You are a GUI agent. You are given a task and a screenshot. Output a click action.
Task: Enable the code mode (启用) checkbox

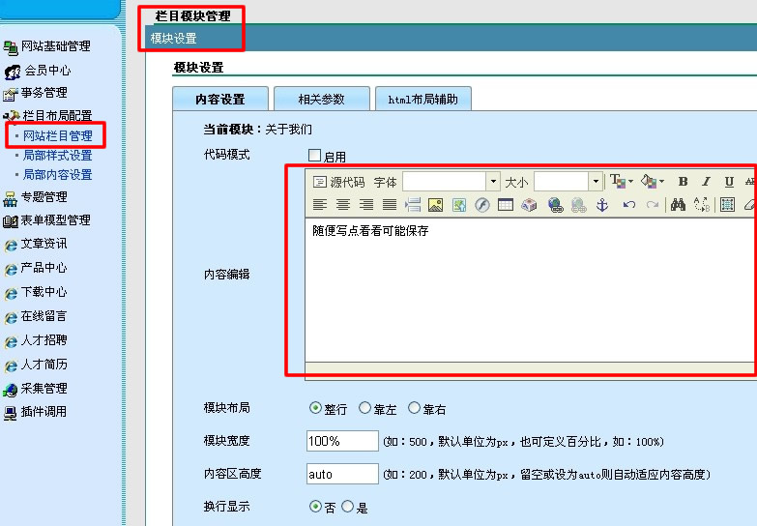coord(314,156)
